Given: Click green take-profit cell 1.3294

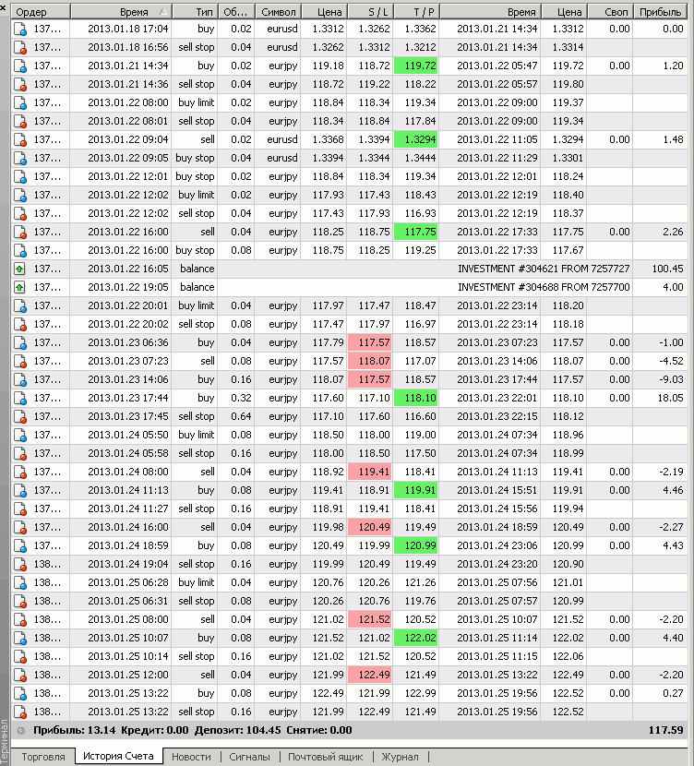Looking at the screenshot, I should (x=416, y=140).
